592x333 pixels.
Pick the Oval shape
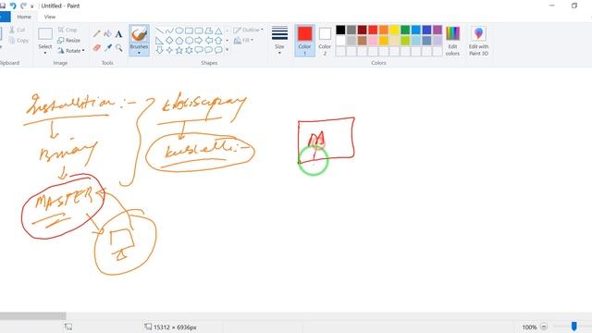[x=179, y=31]
